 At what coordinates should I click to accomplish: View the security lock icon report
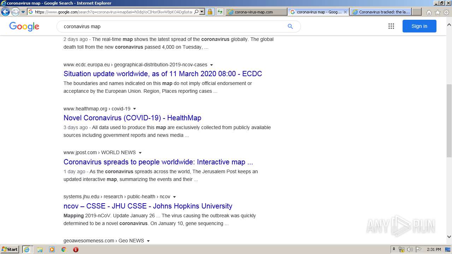[x=210, y=12]
